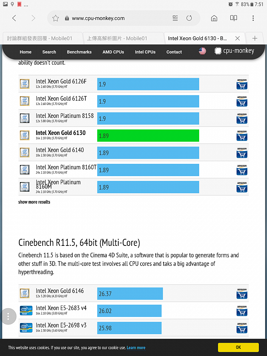Open the browser home page icon
Screen dimensions: 267x356
tap(214, 18)
